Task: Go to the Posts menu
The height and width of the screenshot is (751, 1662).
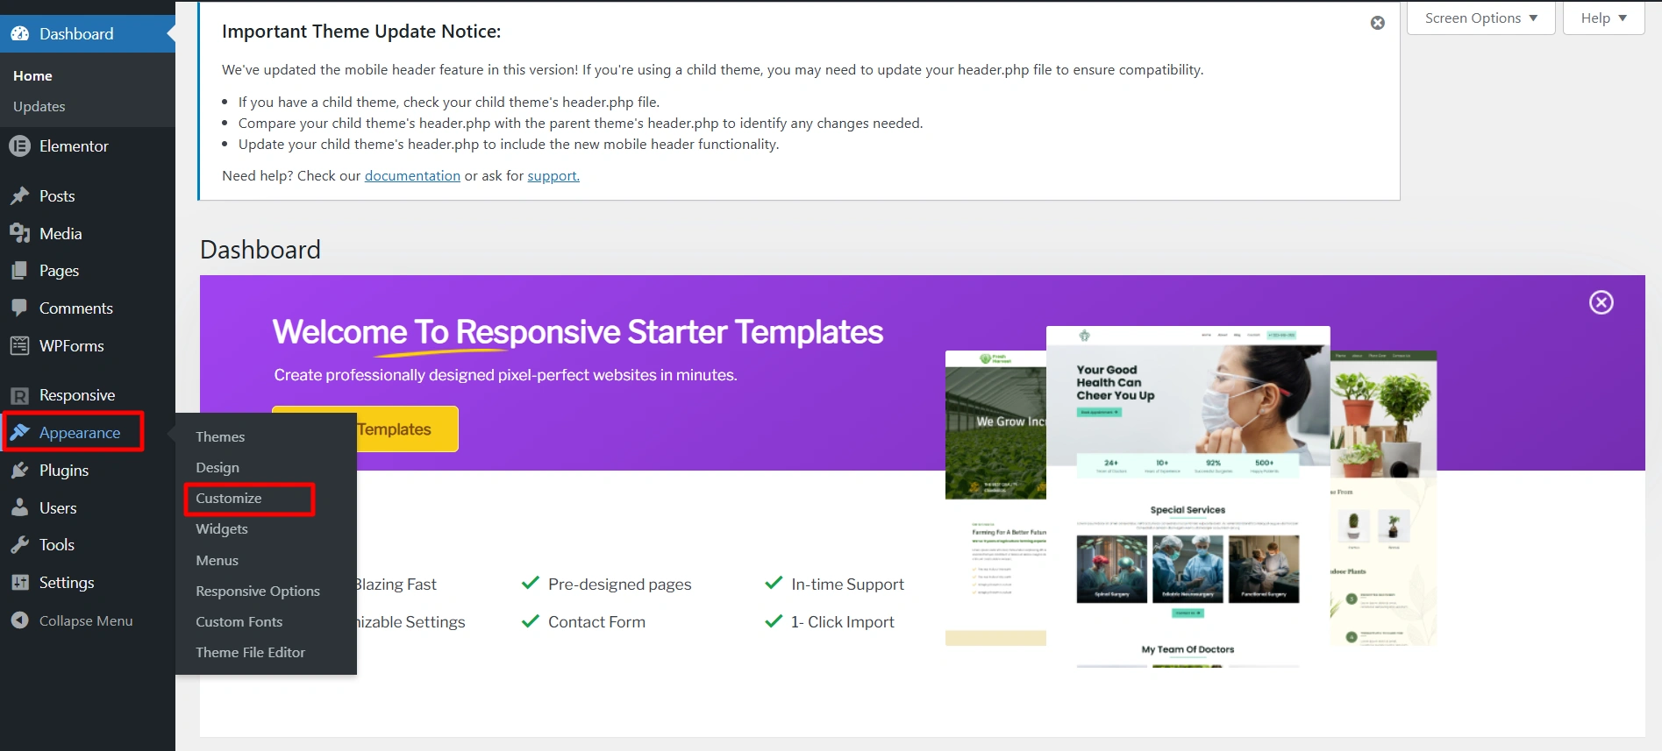Action: pos(57,196)
